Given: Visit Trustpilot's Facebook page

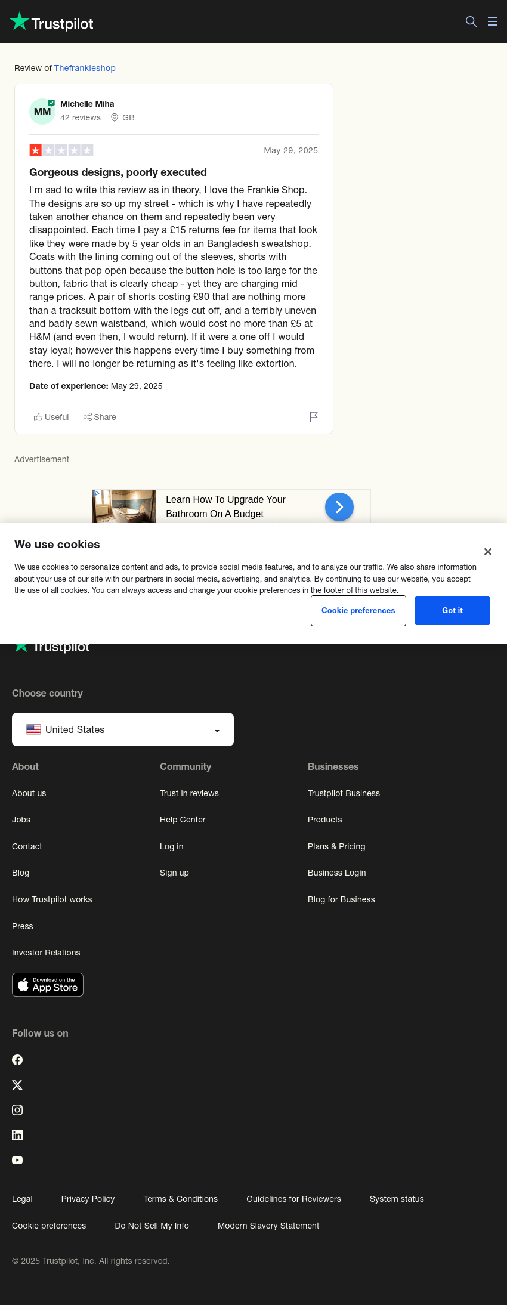Looking at the screenshot, I should point(17,1060).
